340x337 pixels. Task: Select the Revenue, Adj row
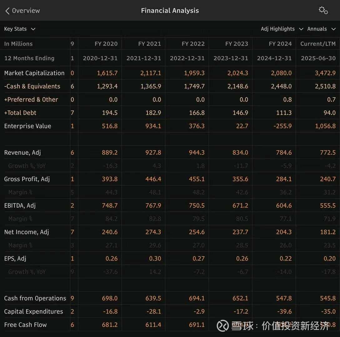22,153
